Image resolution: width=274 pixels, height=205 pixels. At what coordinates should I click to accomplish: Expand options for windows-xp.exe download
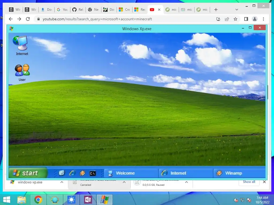tap(62, 182)
